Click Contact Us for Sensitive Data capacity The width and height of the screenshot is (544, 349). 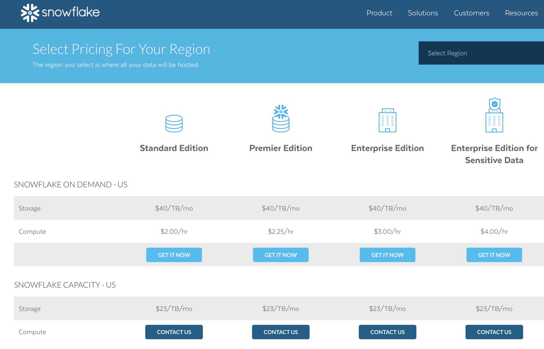[494, 332]
